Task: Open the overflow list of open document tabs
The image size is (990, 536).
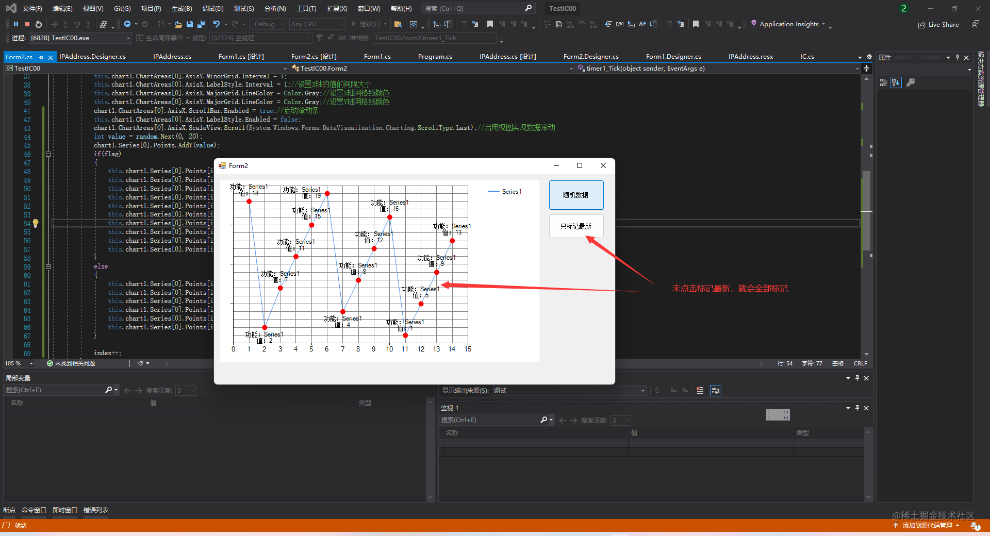Action: (x=860, y=57)
